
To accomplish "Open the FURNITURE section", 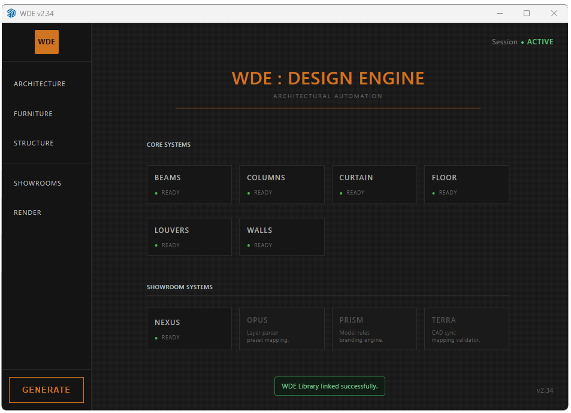I will click(33, 114).
